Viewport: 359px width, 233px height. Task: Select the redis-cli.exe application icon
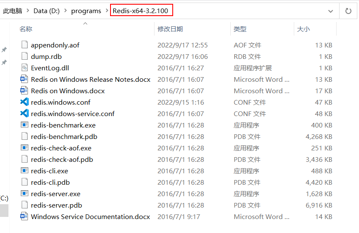25,171
